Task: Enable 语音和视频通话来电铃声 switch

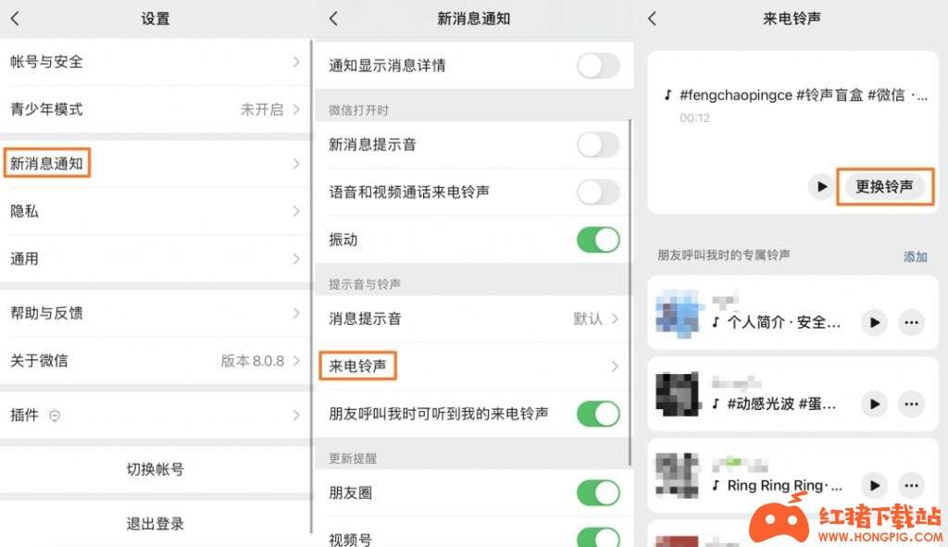Action: tap(598, 193)
